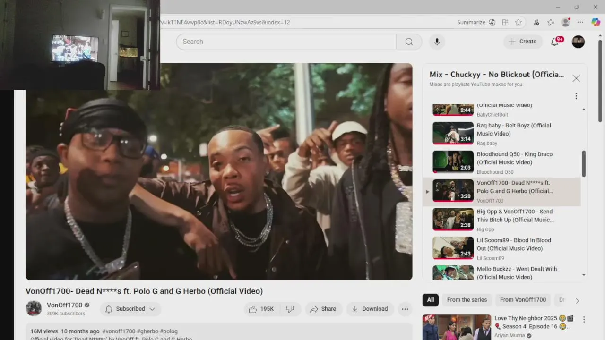Open the Edge favorites list icon
The image size is (605, 340).
[551, 22]
